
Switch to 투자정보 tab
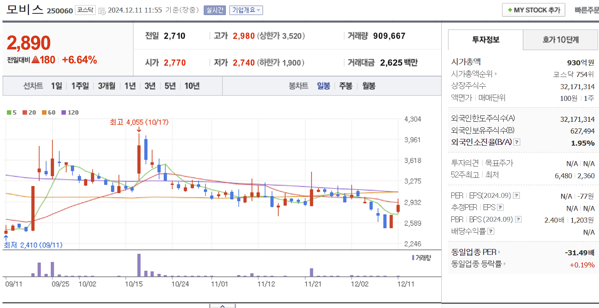(x=486, y=40)
